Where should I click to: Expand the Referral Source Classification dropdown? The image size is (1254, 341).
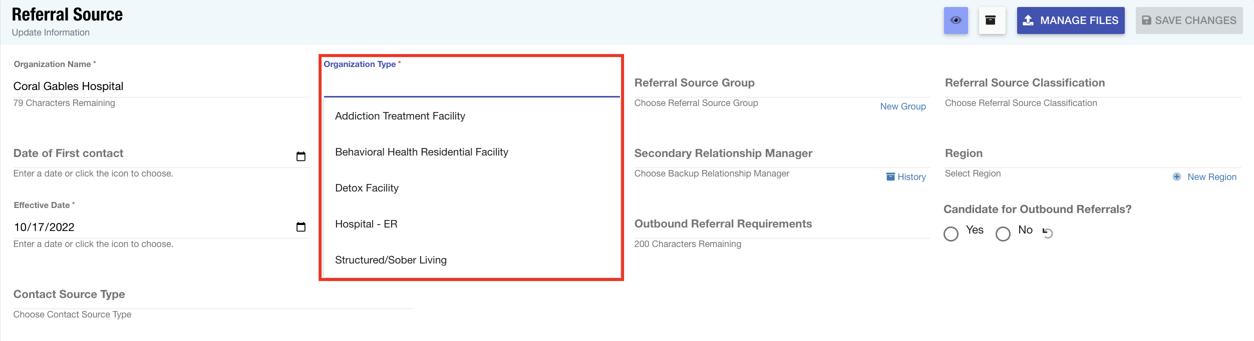pyautogui.click(x=1092, y=84)
